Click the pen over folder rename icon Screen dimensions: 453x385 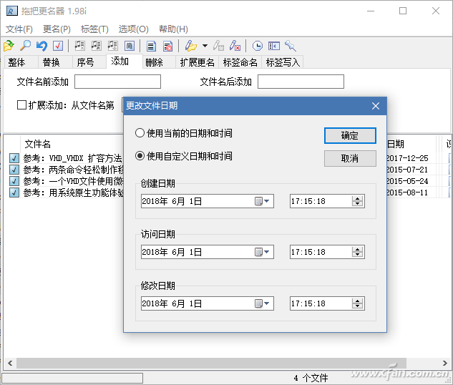190,46
